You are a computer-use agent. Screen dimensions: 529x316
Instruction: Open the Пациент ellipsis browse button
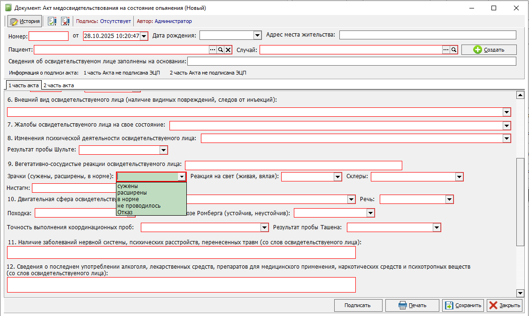point(212,50)
